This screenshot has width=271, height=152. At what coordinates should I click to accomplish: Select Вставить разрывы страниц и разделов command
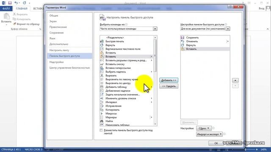pos(126,60)
